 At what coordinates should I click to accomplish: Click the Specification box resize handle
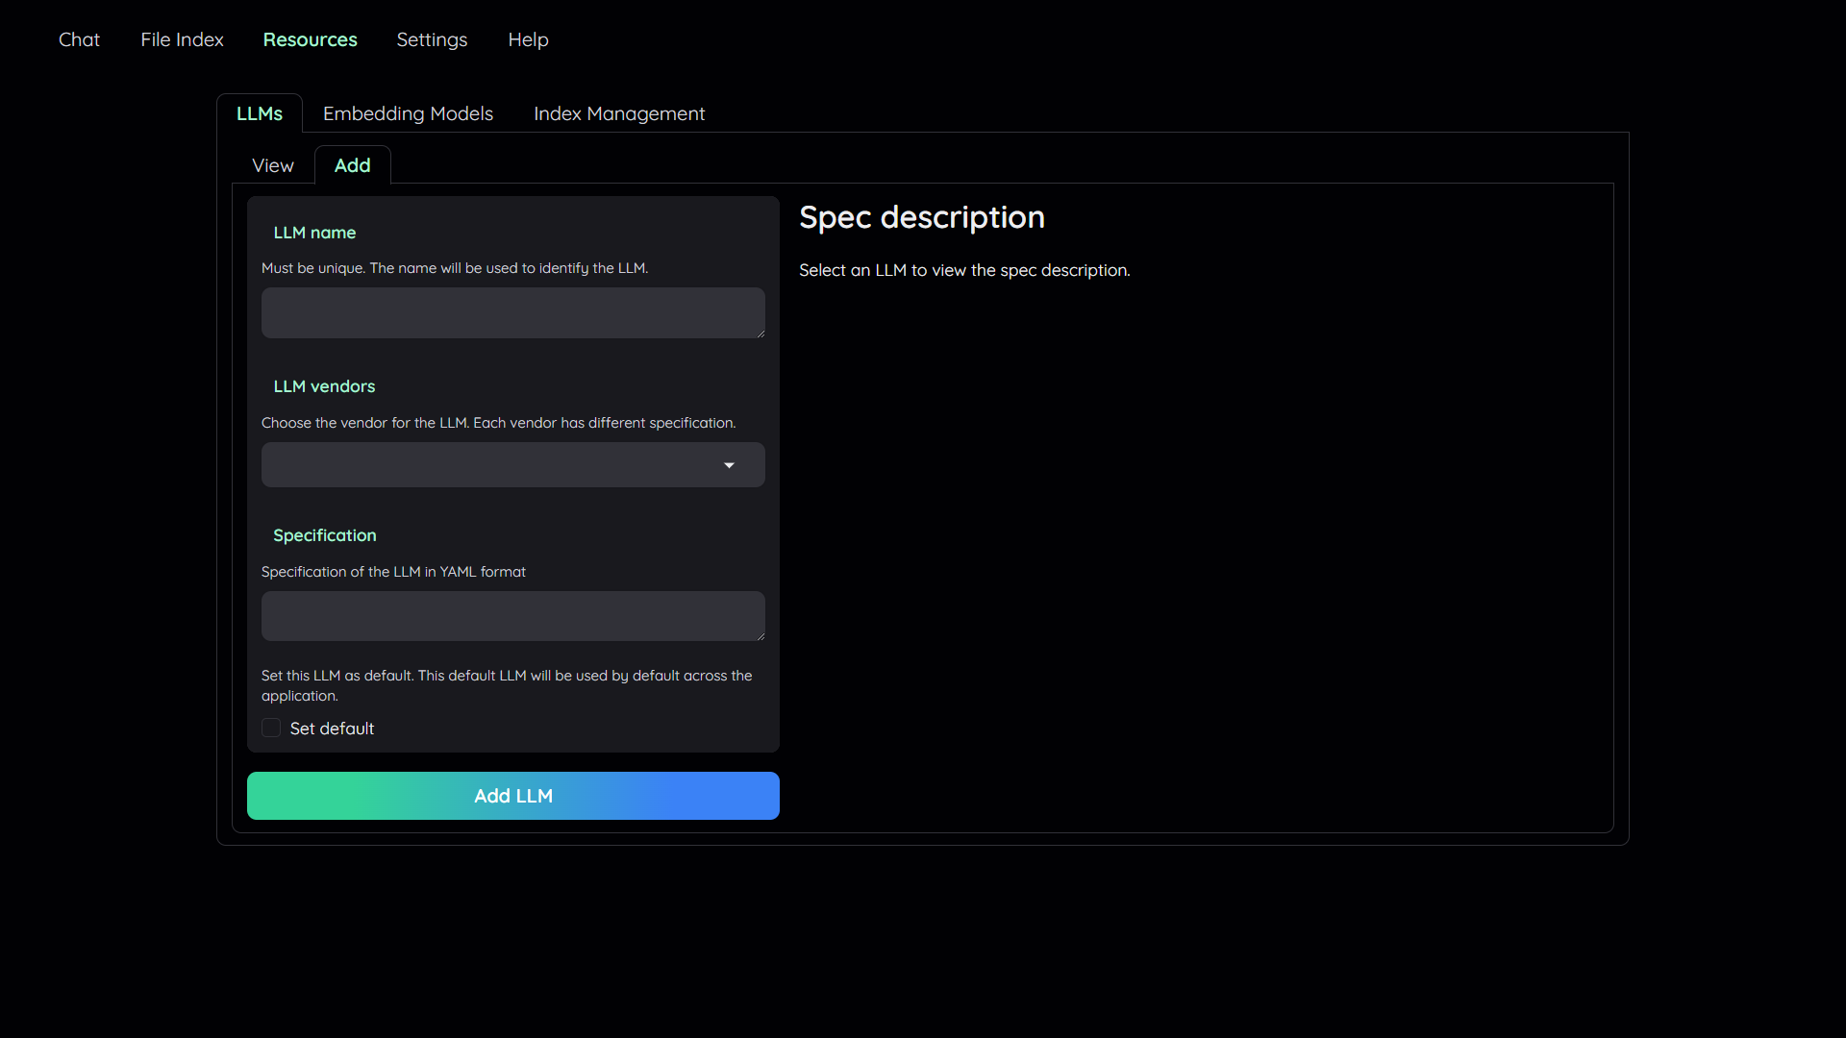point(761,636)
